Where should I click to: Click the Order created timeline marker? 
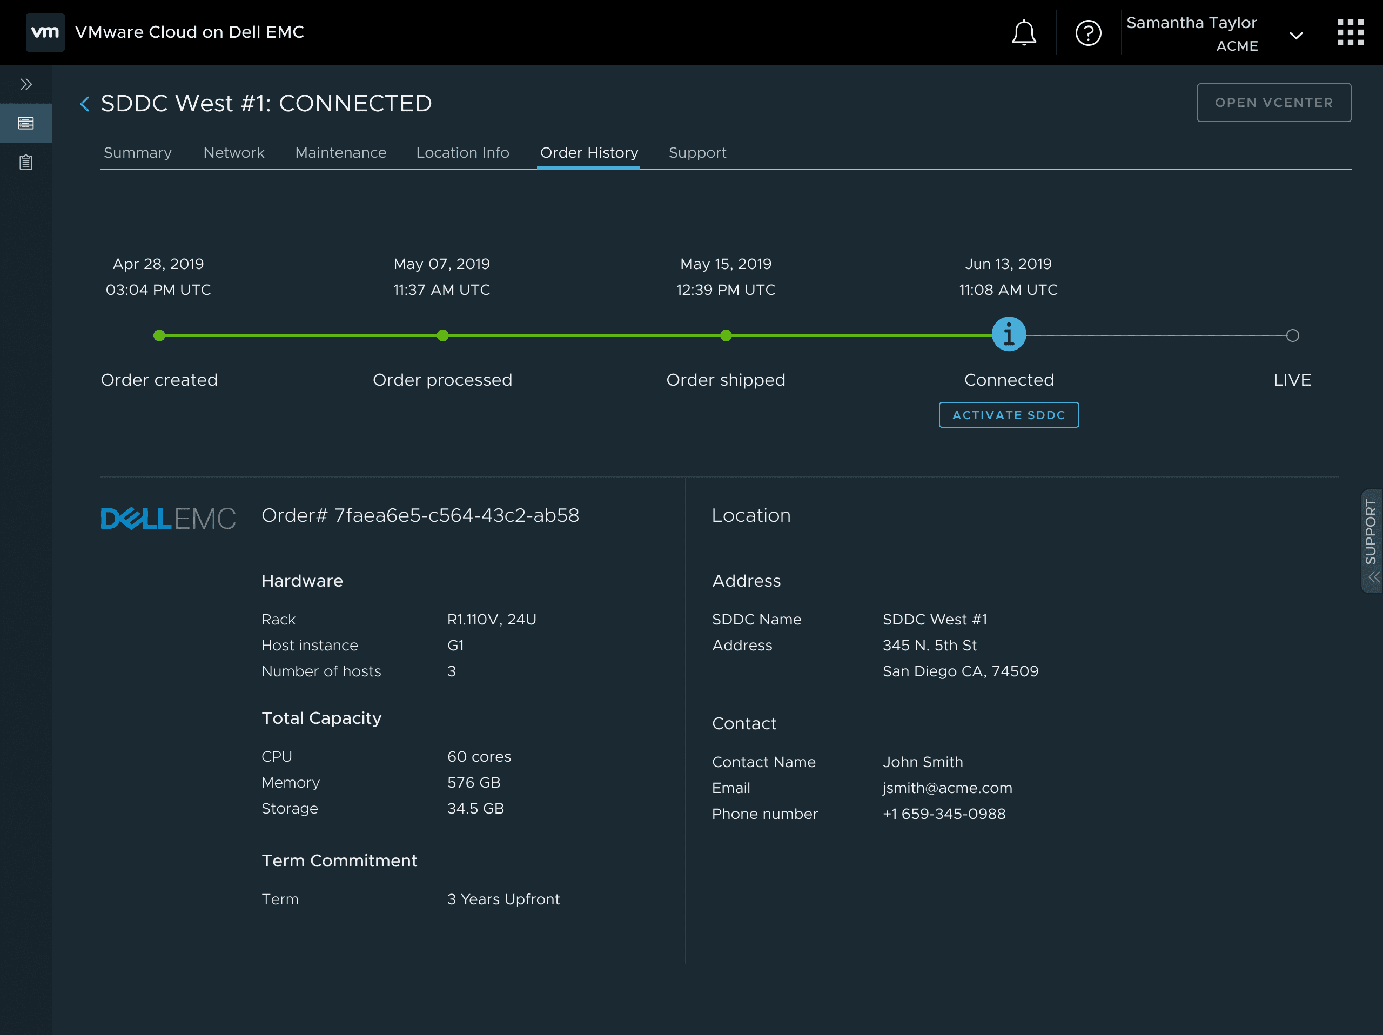coord(159,335)
